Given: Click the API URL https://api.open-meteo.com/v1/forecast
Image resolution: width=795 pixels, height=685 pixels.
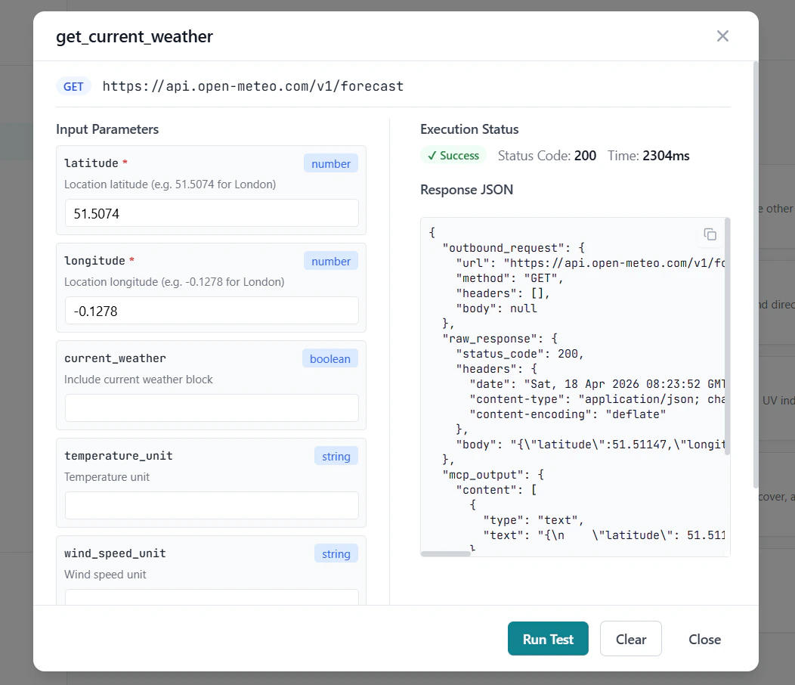Looking at the screenshot, I should (x=253, y=86).
